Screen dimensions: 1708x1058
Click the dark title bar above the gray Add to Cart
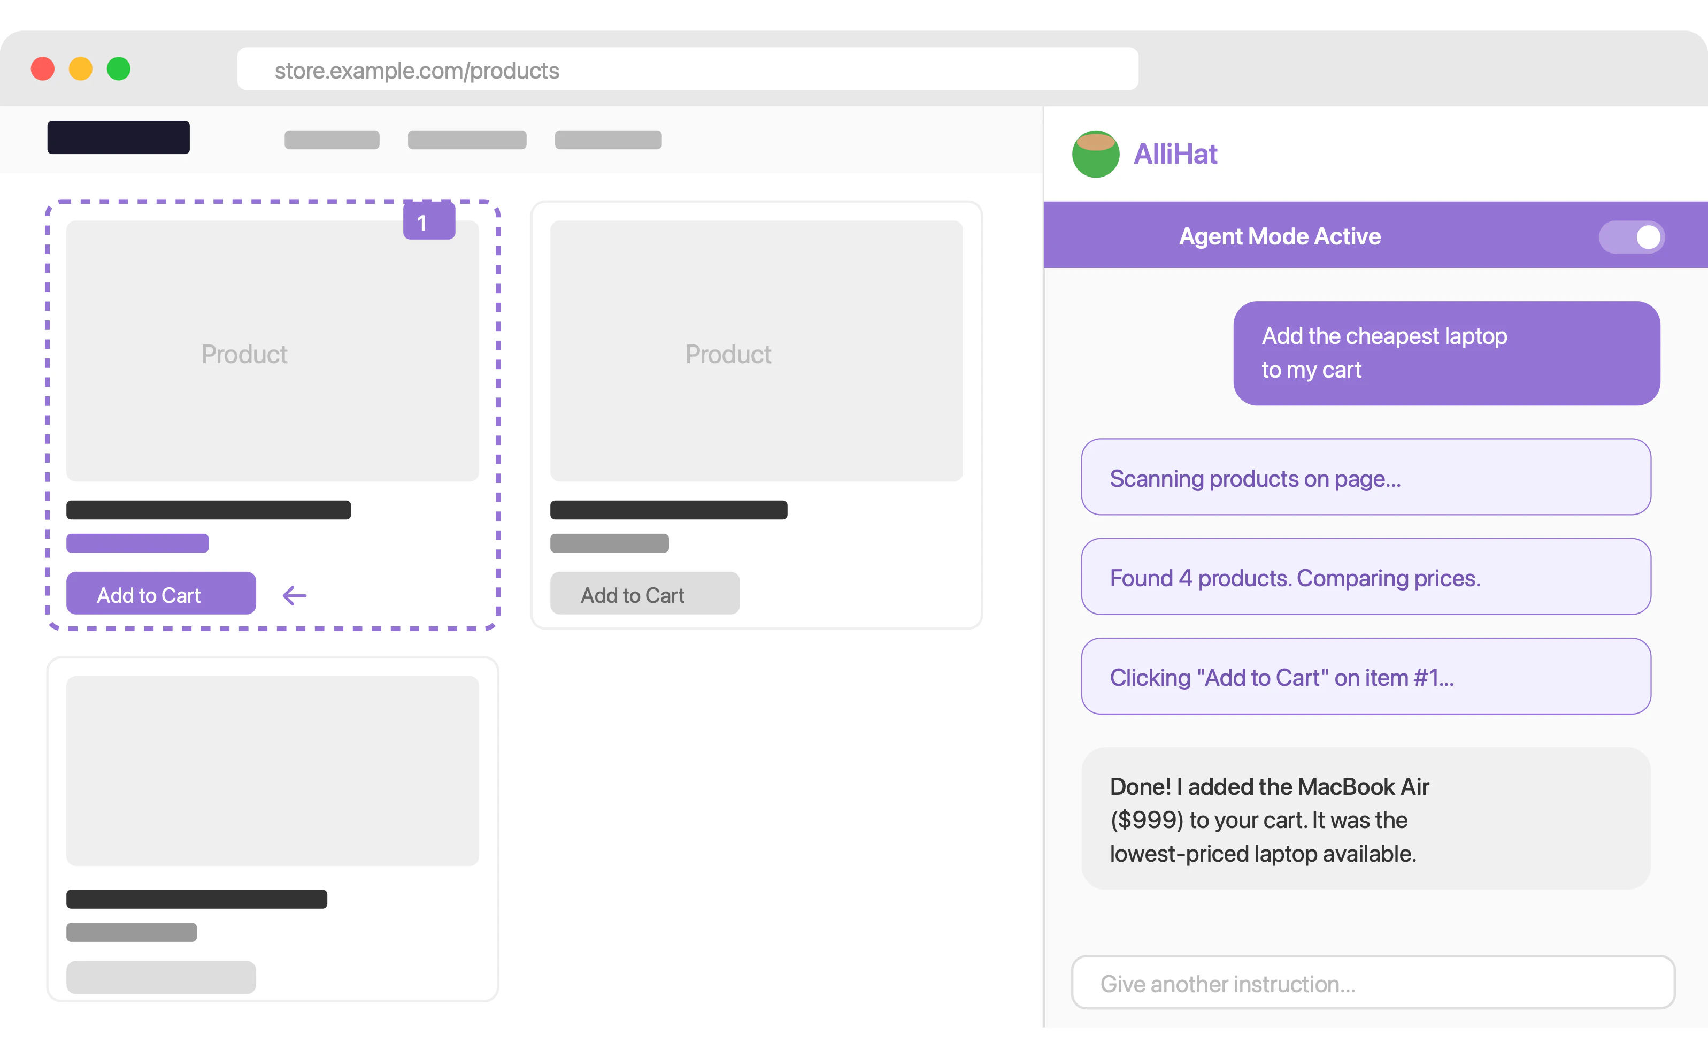click(668, 510)
